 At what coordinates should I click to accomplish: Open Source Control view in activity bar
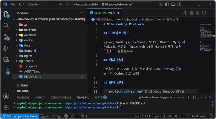coord(6,37)
